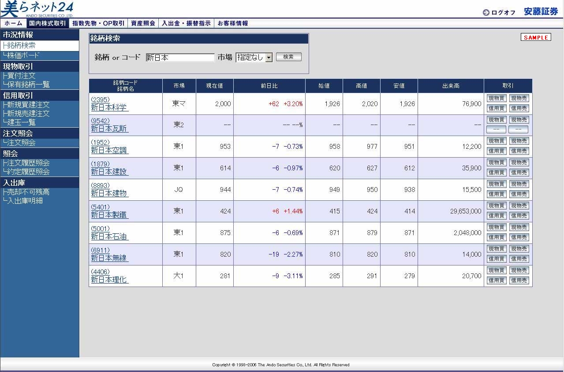Open the 新日本無線 stock link

pos(109,258)
